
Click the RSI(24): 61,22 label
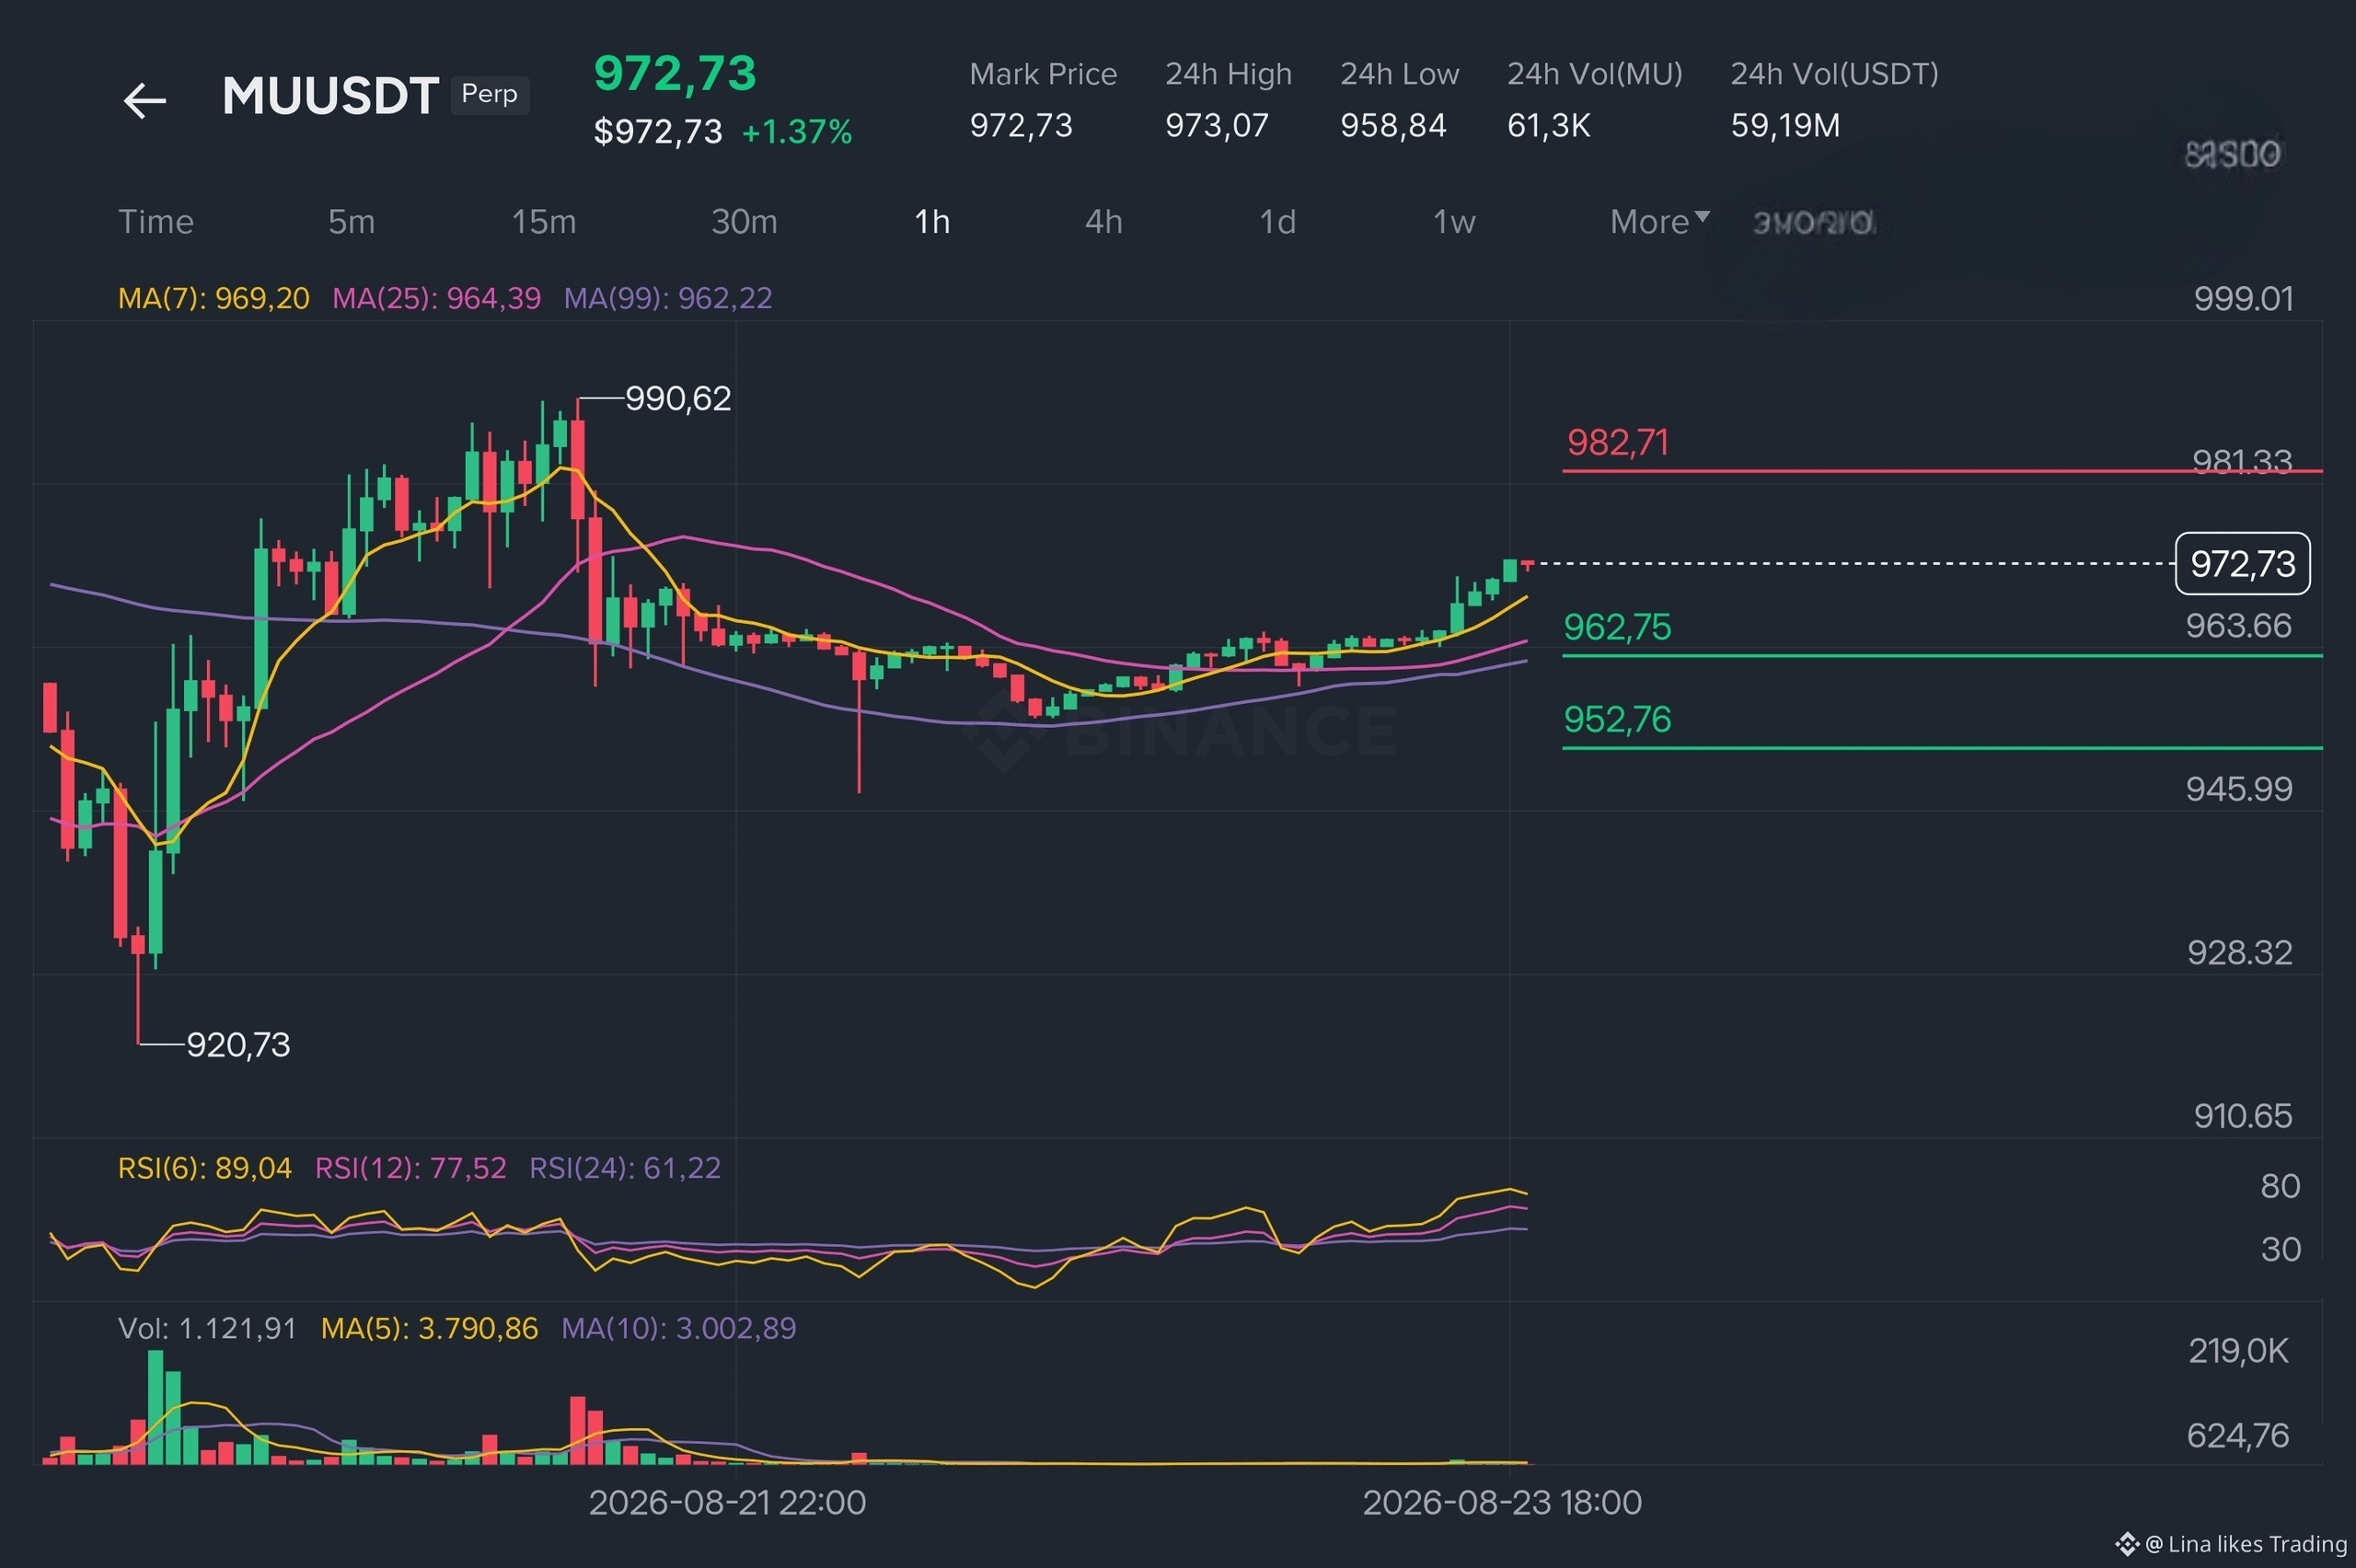coord(625,1168)
